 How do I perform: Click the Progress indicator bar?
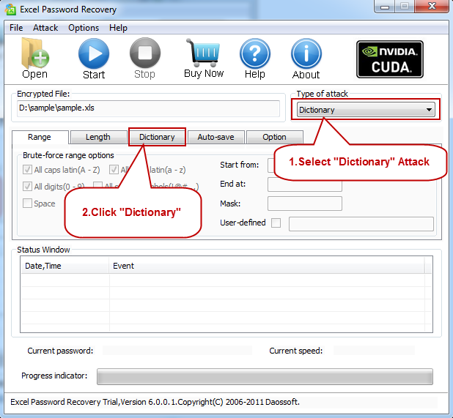(x=265, y=376)
